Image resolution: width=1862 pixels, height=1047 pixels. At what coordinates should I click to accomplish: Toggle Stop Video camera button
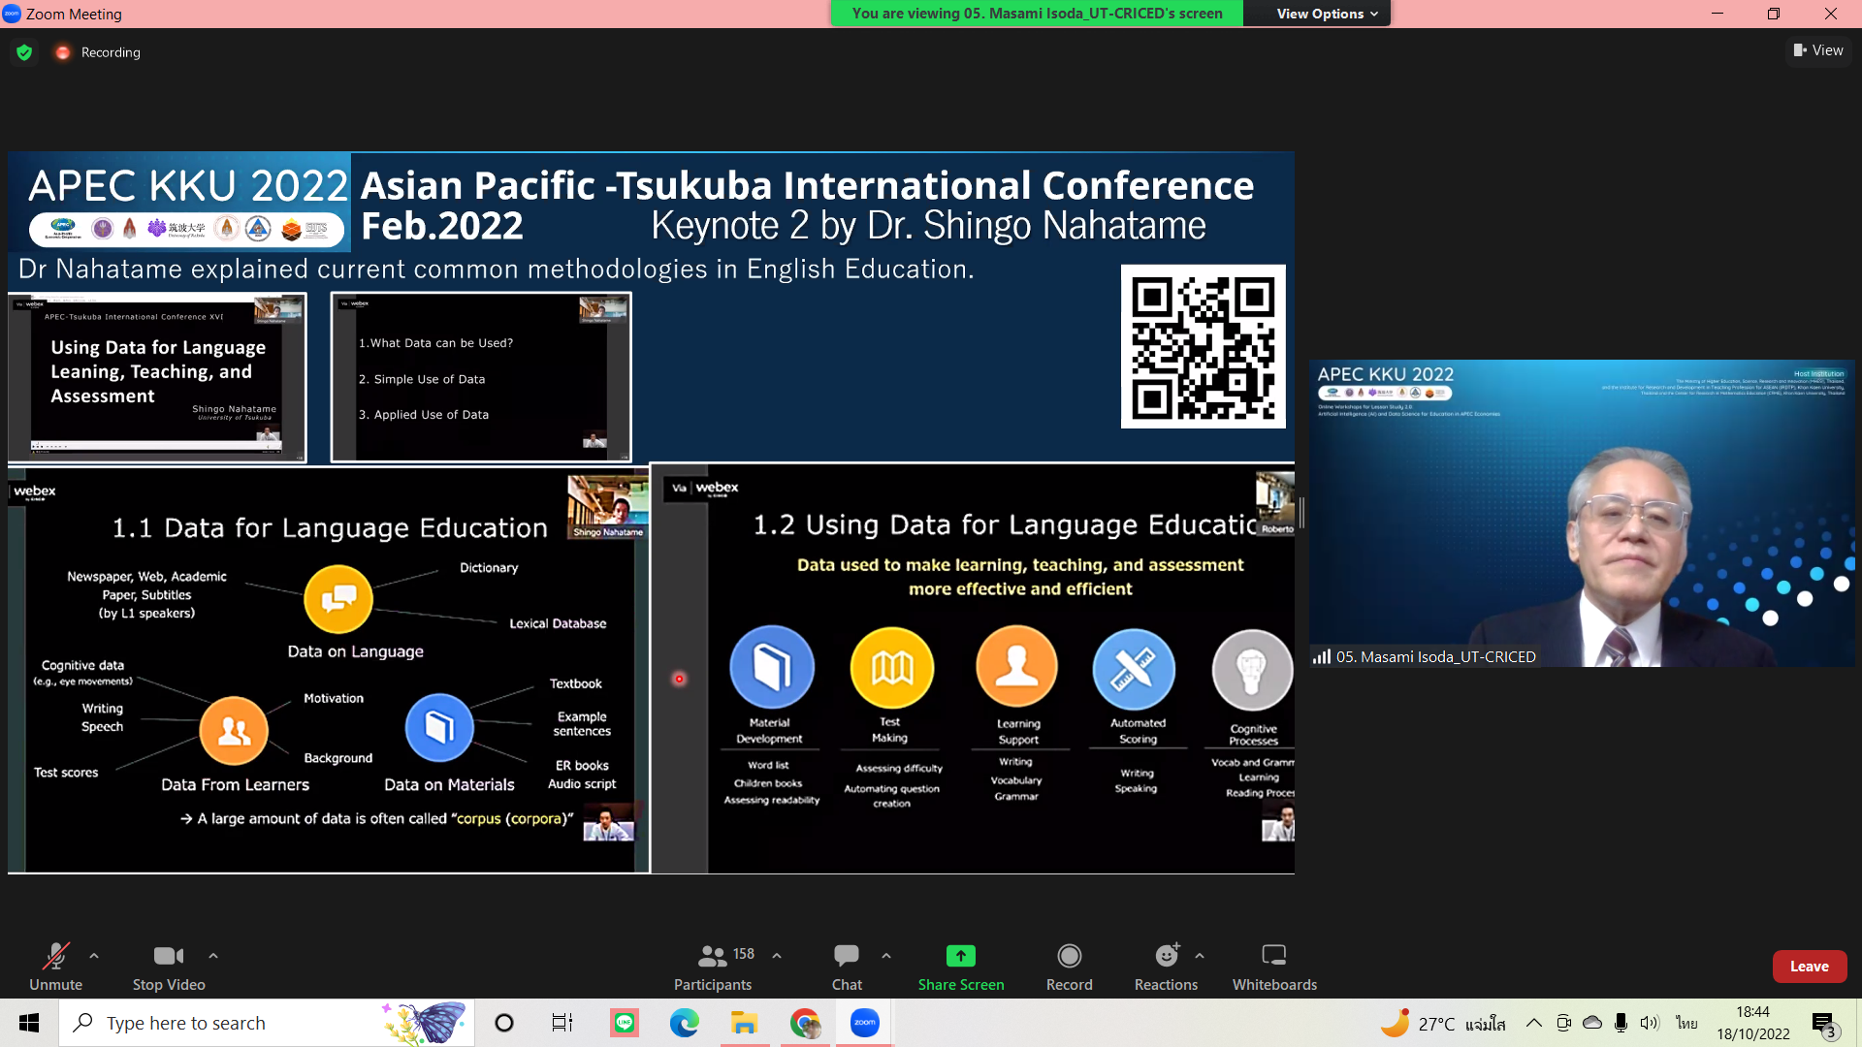[x=168, y=957]
